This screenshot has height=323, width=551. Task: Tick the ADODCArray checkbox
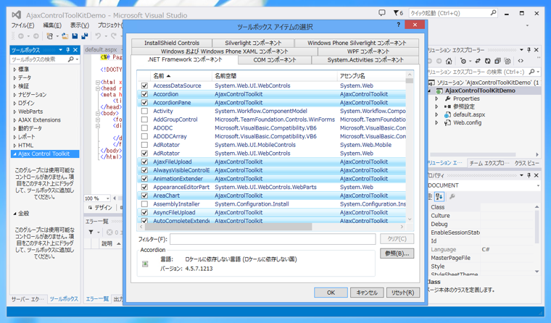point(144,136)
